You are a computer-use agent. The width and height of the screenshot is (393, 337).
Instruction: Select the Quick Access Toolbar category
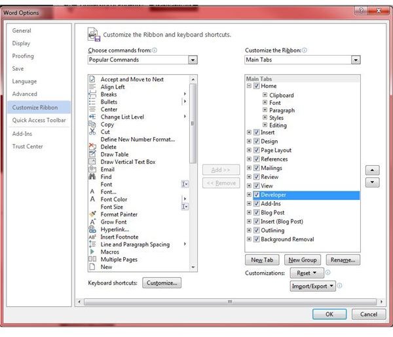[39, 120]
